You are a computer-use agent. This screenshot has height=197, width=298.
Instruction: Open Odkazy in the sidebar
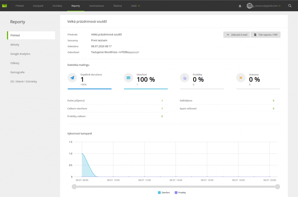(x=15, y=63)
